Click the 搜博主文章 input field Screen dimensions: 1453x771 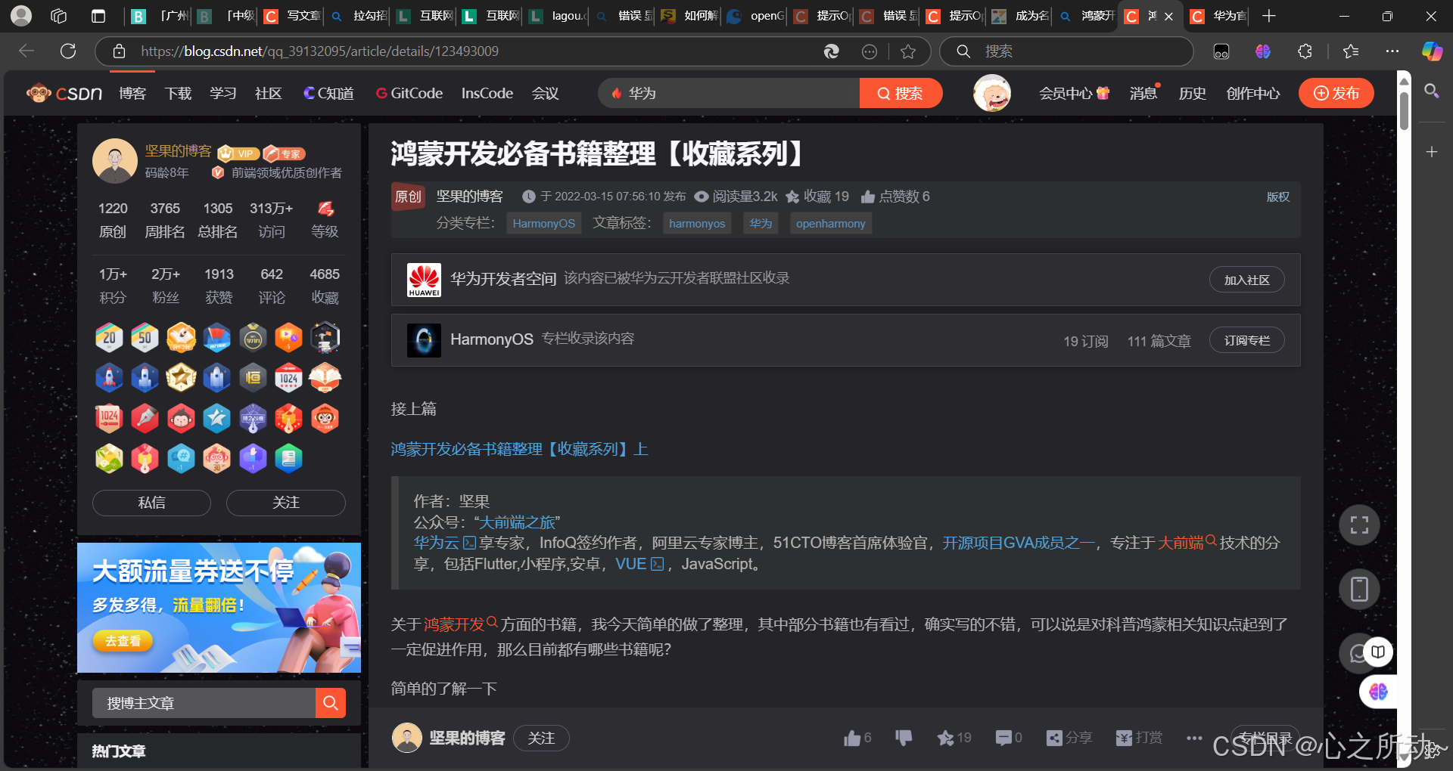click(x=204, y=703)
